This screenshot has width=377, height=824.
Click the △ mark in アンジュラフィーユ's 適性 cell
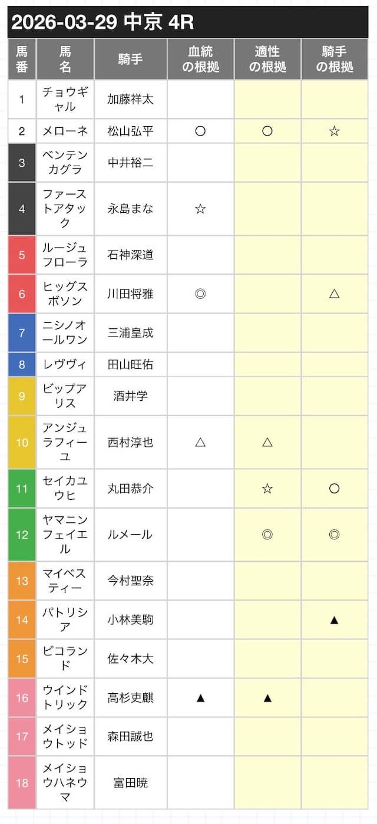pyautogui.click(x=267, y=442)
